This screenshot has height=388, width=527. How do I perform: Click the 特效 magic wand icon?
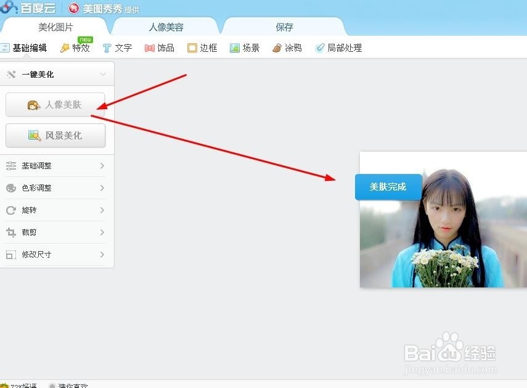[65, 48]
